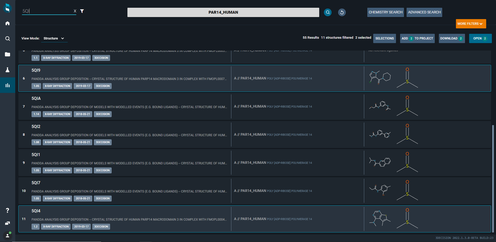496x242 pixels.
Task: Open the View Mode Structure dropdown
Action: pyautogui.click(x=54, y=38)
